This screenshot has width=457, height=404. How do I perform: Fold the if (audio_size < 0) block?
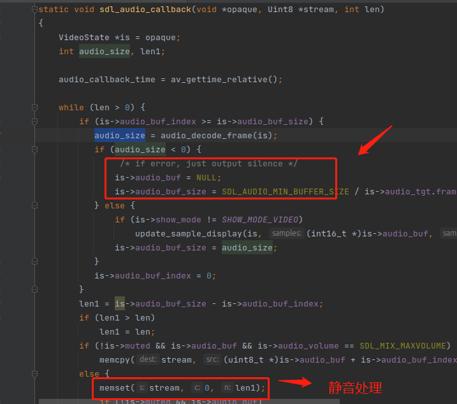tap(34, 149)
